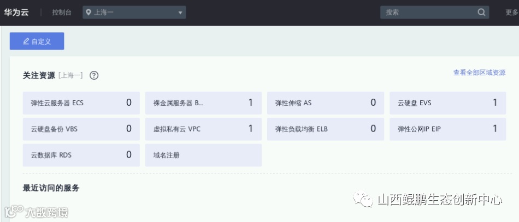Click the help question mark icon

[x=94, y=75]
